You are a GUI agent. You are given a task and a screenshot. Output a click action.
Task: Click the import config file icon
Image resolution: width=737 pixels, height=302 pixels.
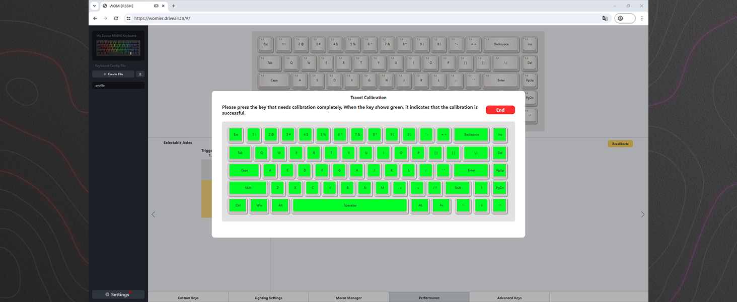[140, 74]
